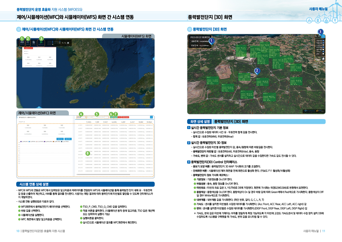Uncheck 가속도 on the 3D screen panel
This screenshot has width=342, height=242.
[323, 51]
